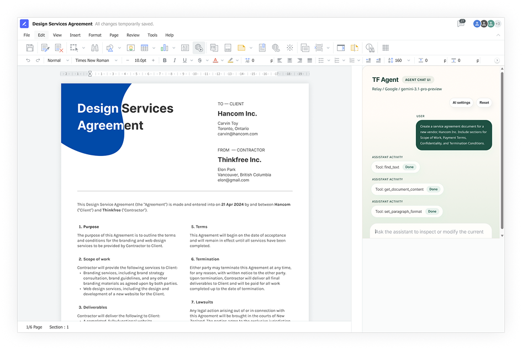Open the Tools menu
Screen dimensions: 522x350
click(x=152, y=35)
